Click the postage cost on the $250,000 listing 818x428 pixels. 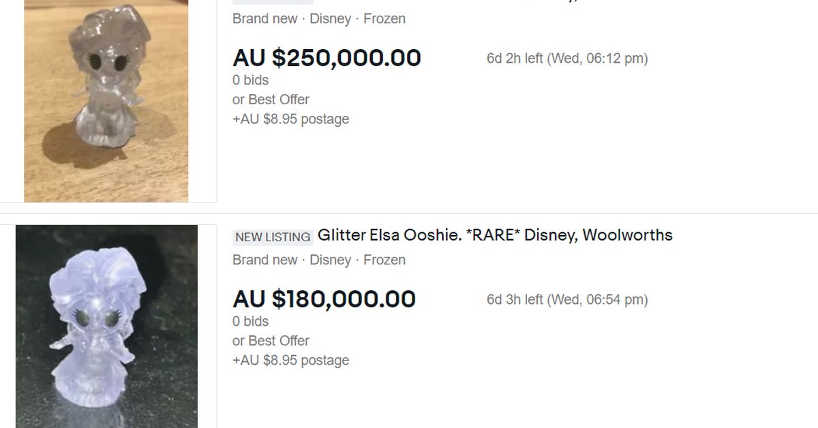(x=290, y=119)
